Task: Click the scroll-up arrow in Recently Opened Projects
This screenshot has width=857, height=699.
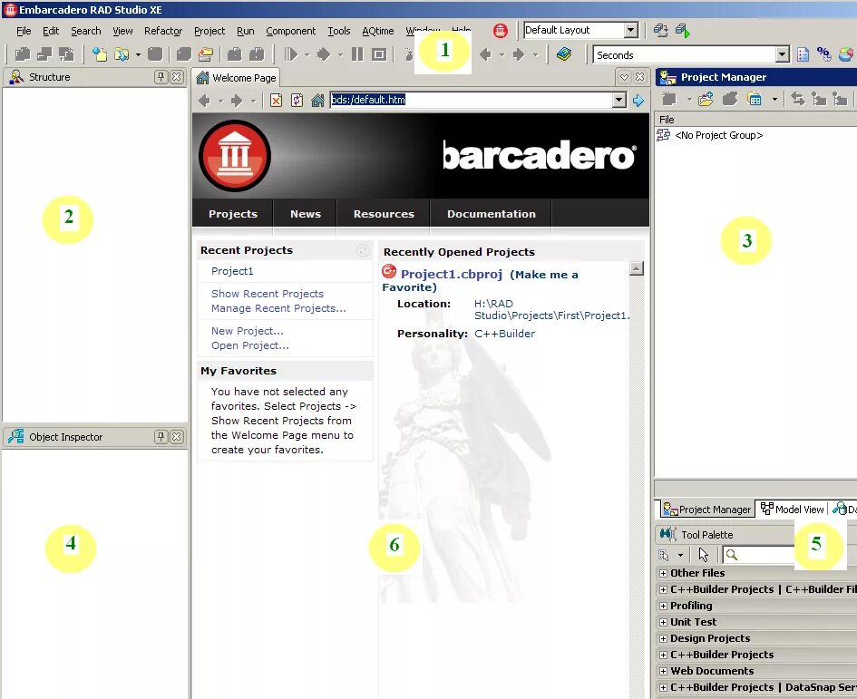Action: [x=637, y=268]
